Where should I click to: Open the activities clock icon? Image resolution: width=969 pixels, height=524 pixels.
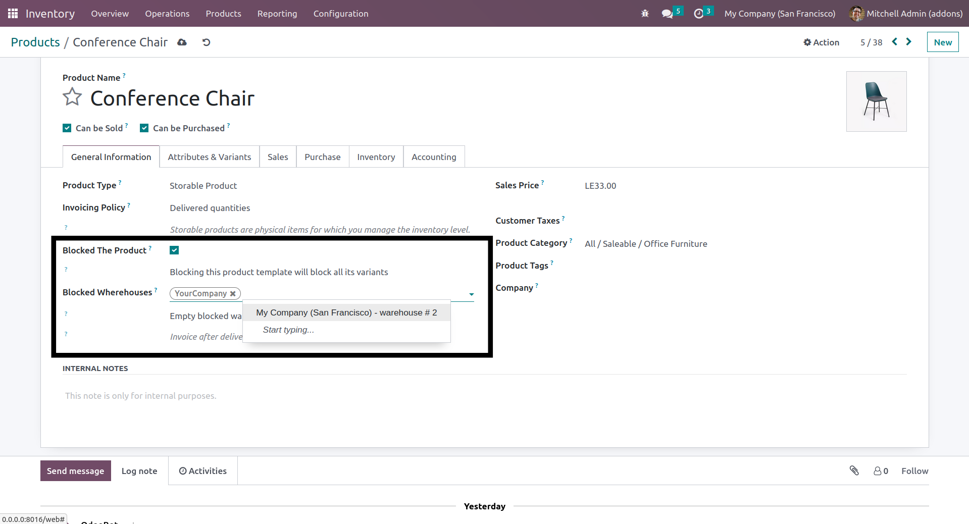(698, 14)
